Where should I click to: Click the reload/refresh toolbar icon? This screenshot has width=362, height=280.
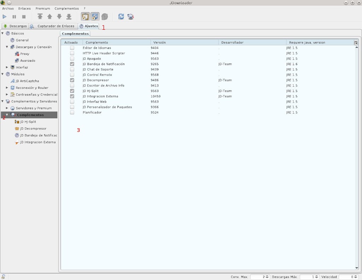click(121, 16)
